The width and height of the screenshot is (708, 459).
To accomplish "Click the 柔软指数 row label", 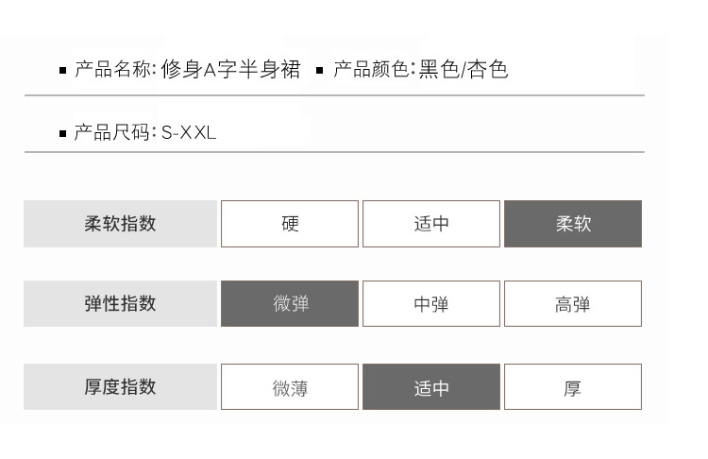I will 120,224.
